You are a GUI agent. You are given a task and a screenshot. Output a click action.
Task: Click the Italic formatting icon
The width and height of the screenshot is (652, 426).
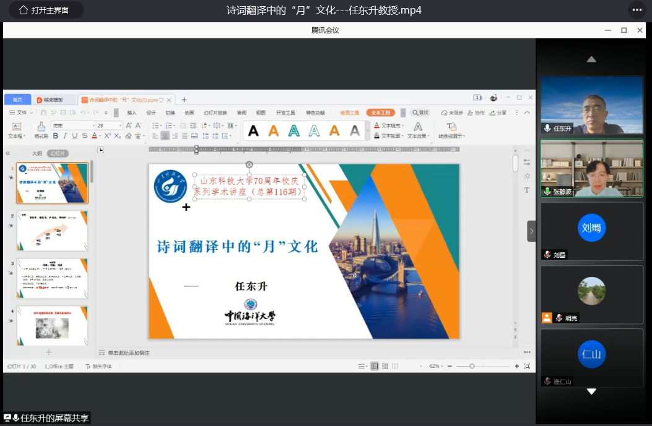64,136
